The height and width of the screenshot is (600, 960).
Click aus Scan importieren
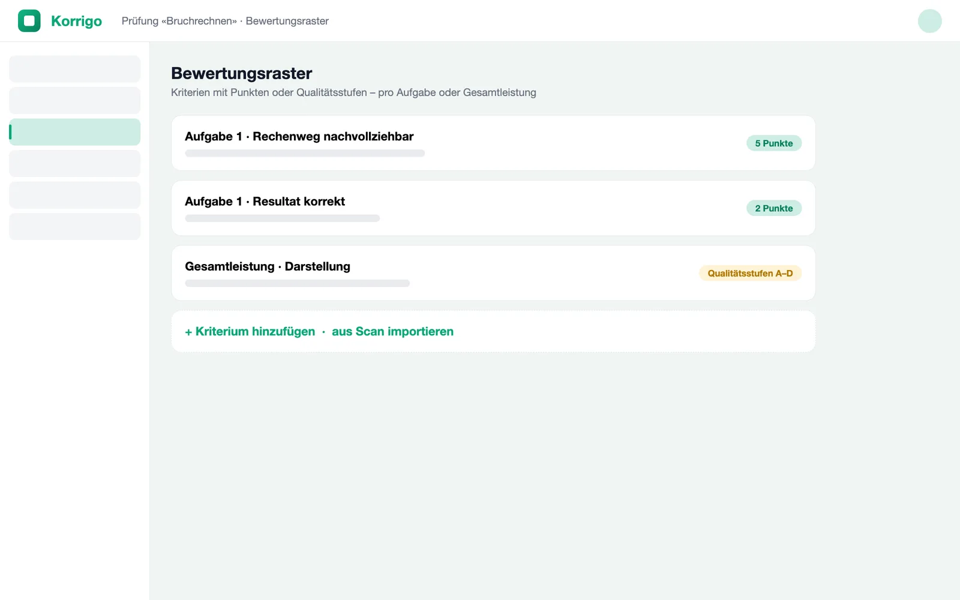(392, 331)
